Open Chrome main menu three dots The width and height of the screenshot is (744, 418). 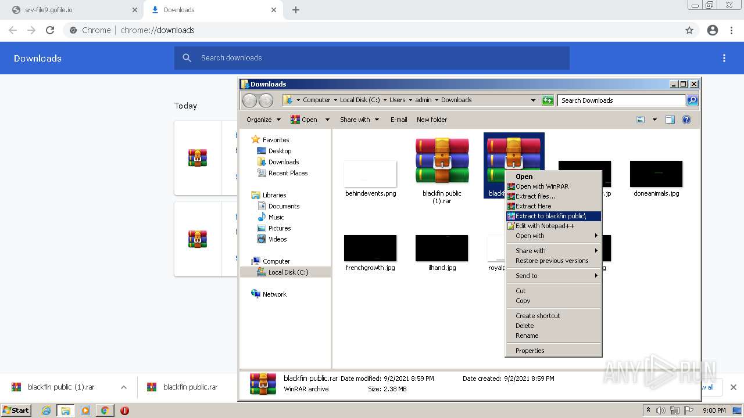click(731, 30)
